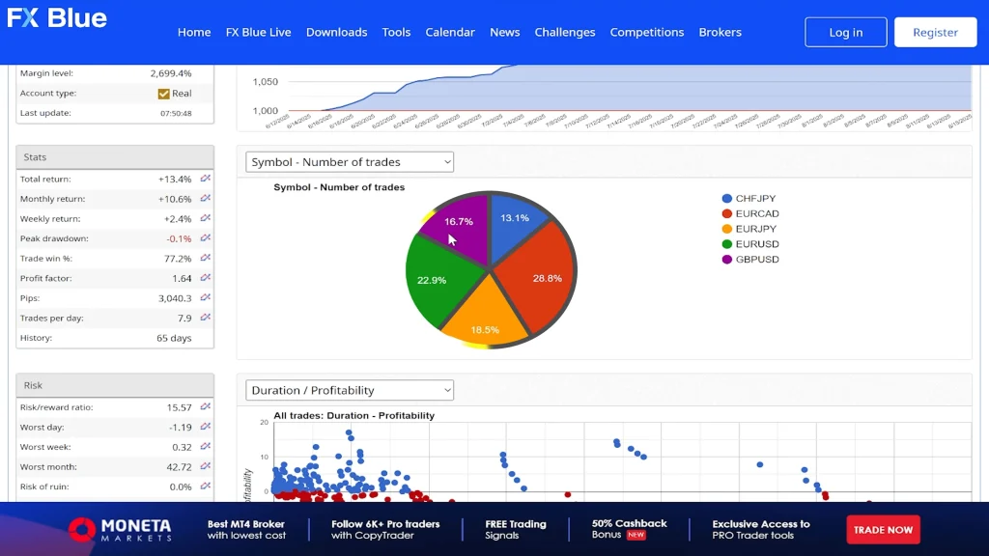Viewport: 989px width, 556px height.
Task: Expand the Symbol - Number of trades dropdown
Action: coord(350,162)
